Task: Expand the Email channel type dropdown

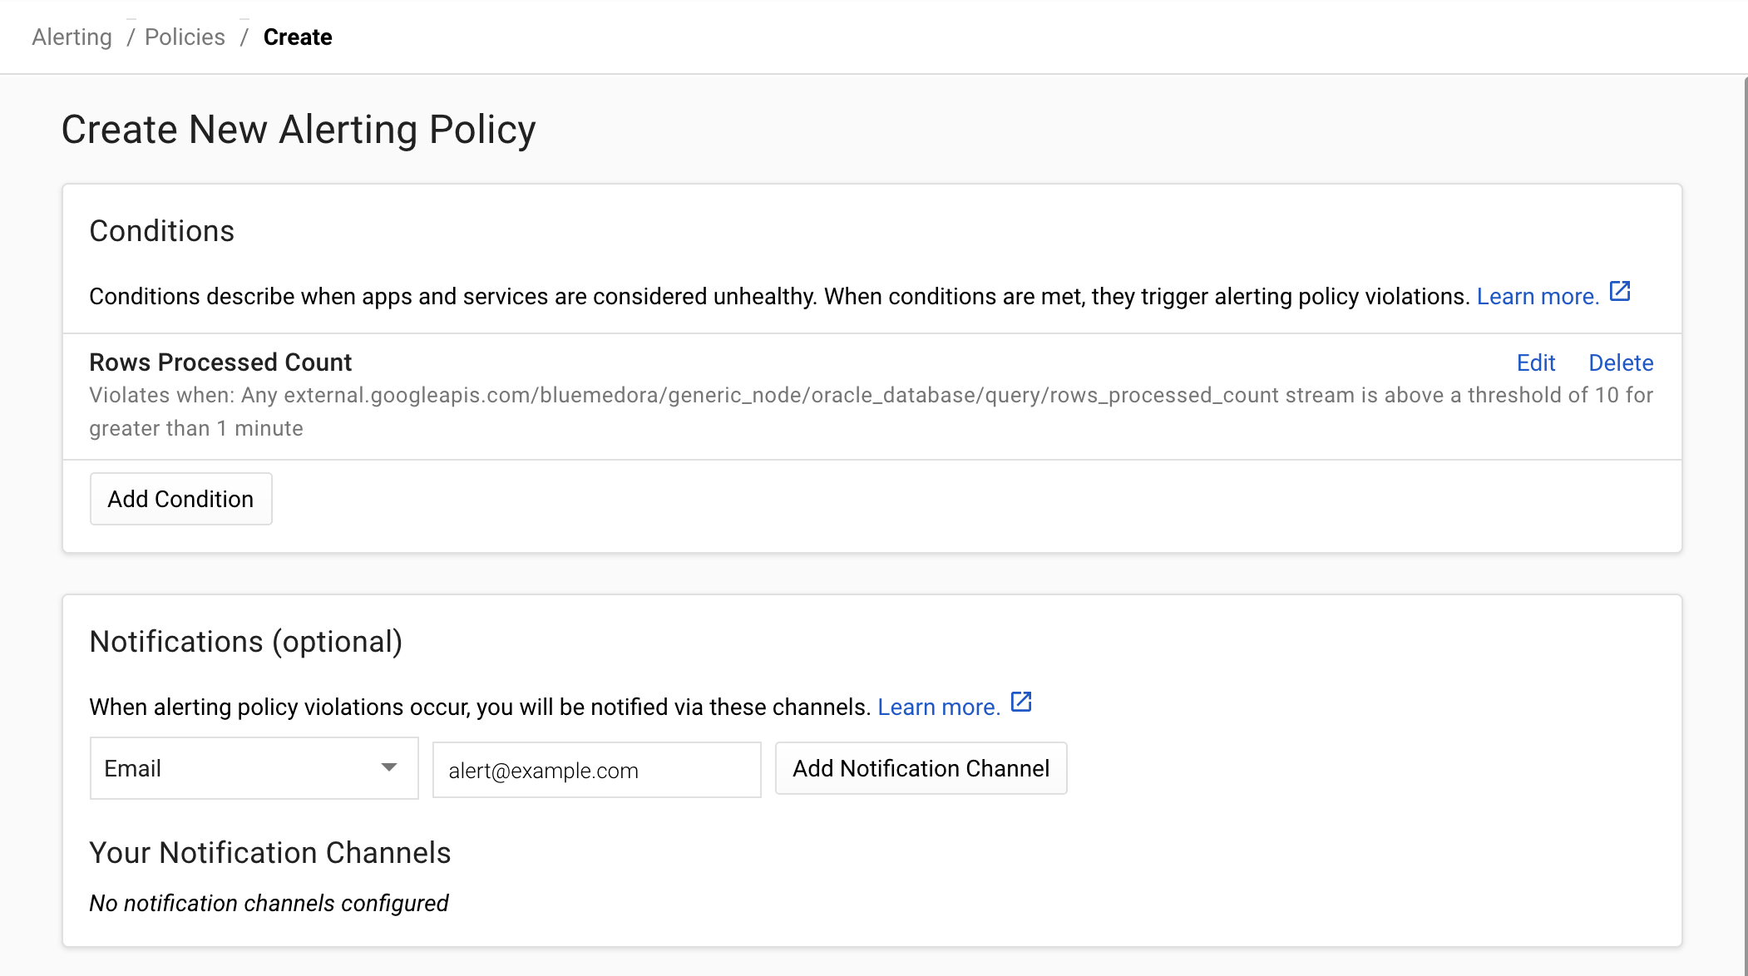Action: pos(254,768)
